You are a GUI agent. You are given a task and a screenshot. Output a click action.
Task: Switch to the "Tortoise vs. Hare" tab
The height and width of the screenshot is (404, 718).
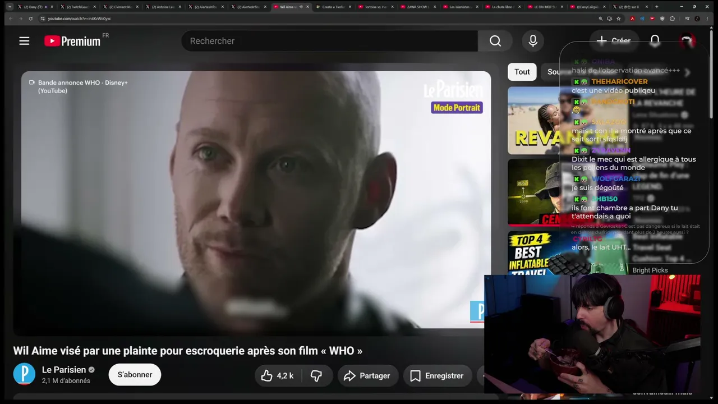[x=376, y=7]
